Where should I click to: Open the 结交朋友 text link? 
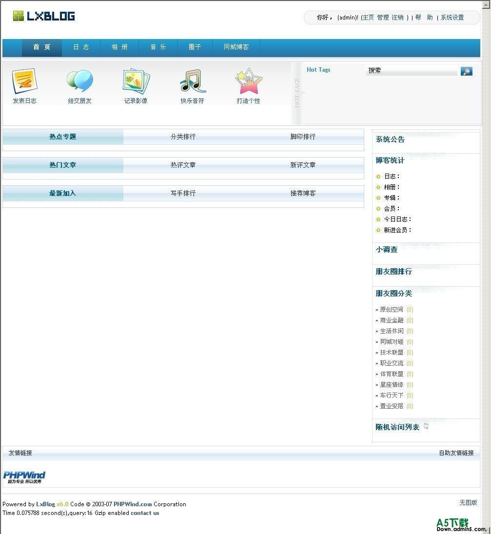coord(79,101)
